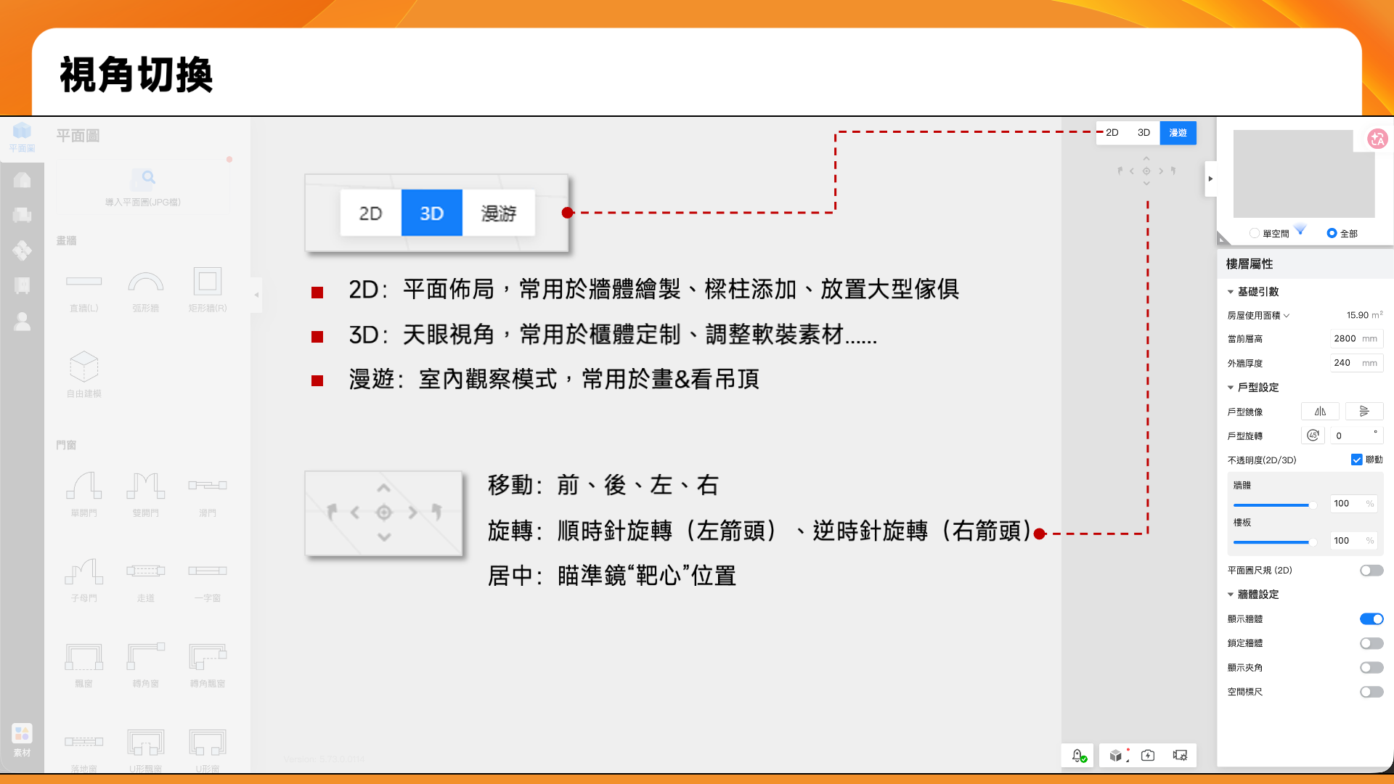Viewport: 1394px width, 784px height.
Task: Open the video camera settings icon
Action: click(x=1180, y=756)
